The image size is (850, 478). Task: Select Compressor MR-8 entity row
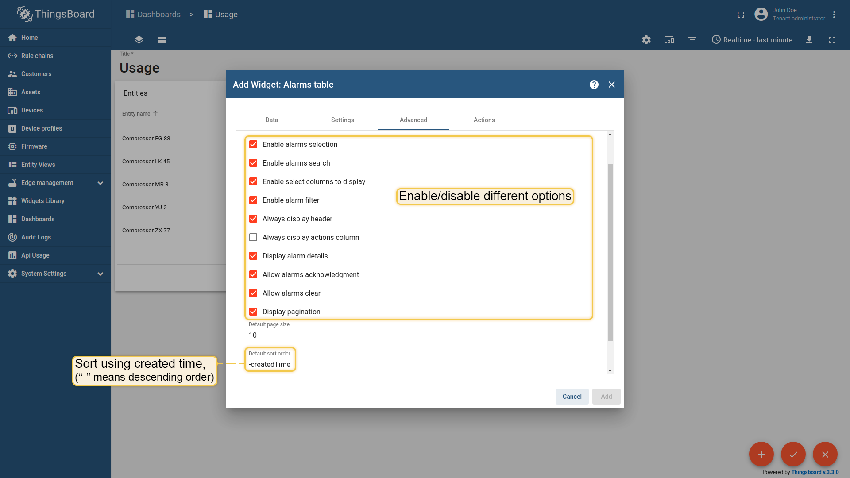(x=171, y=185)
